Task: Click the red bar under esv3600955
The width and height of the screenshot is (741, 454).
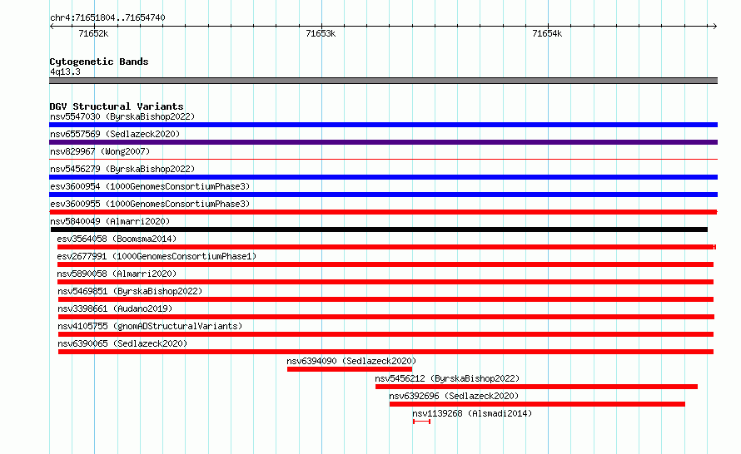Action: coord(383,212)
